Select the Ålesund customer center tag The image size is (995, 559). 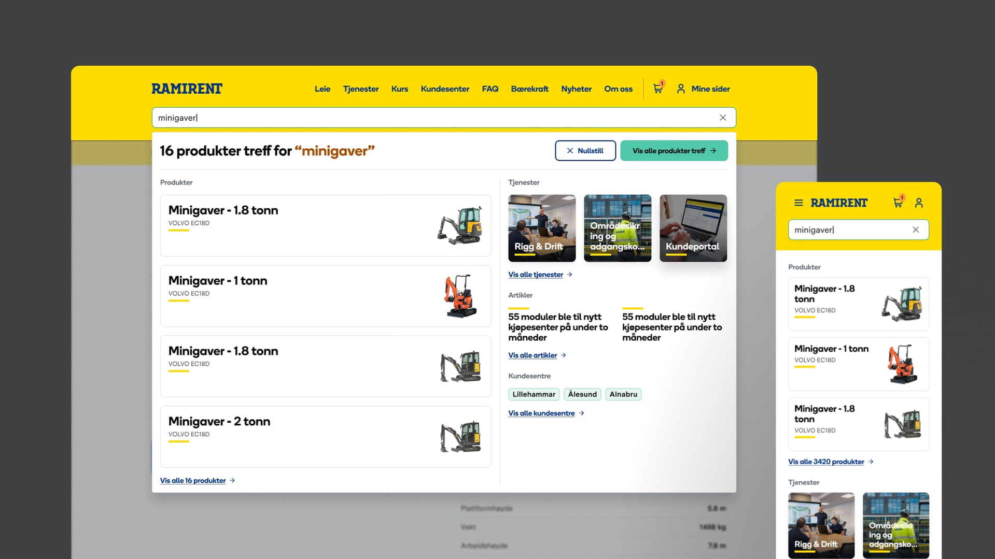tap(582, 394)
